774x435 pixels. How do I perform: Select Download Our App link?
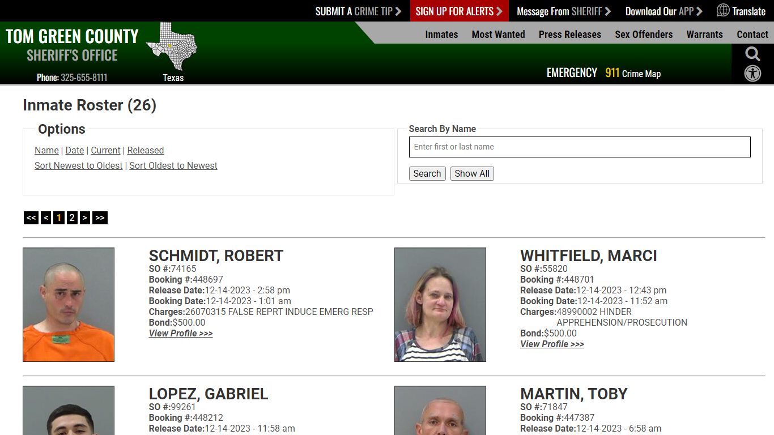click(x=664, y=11)
